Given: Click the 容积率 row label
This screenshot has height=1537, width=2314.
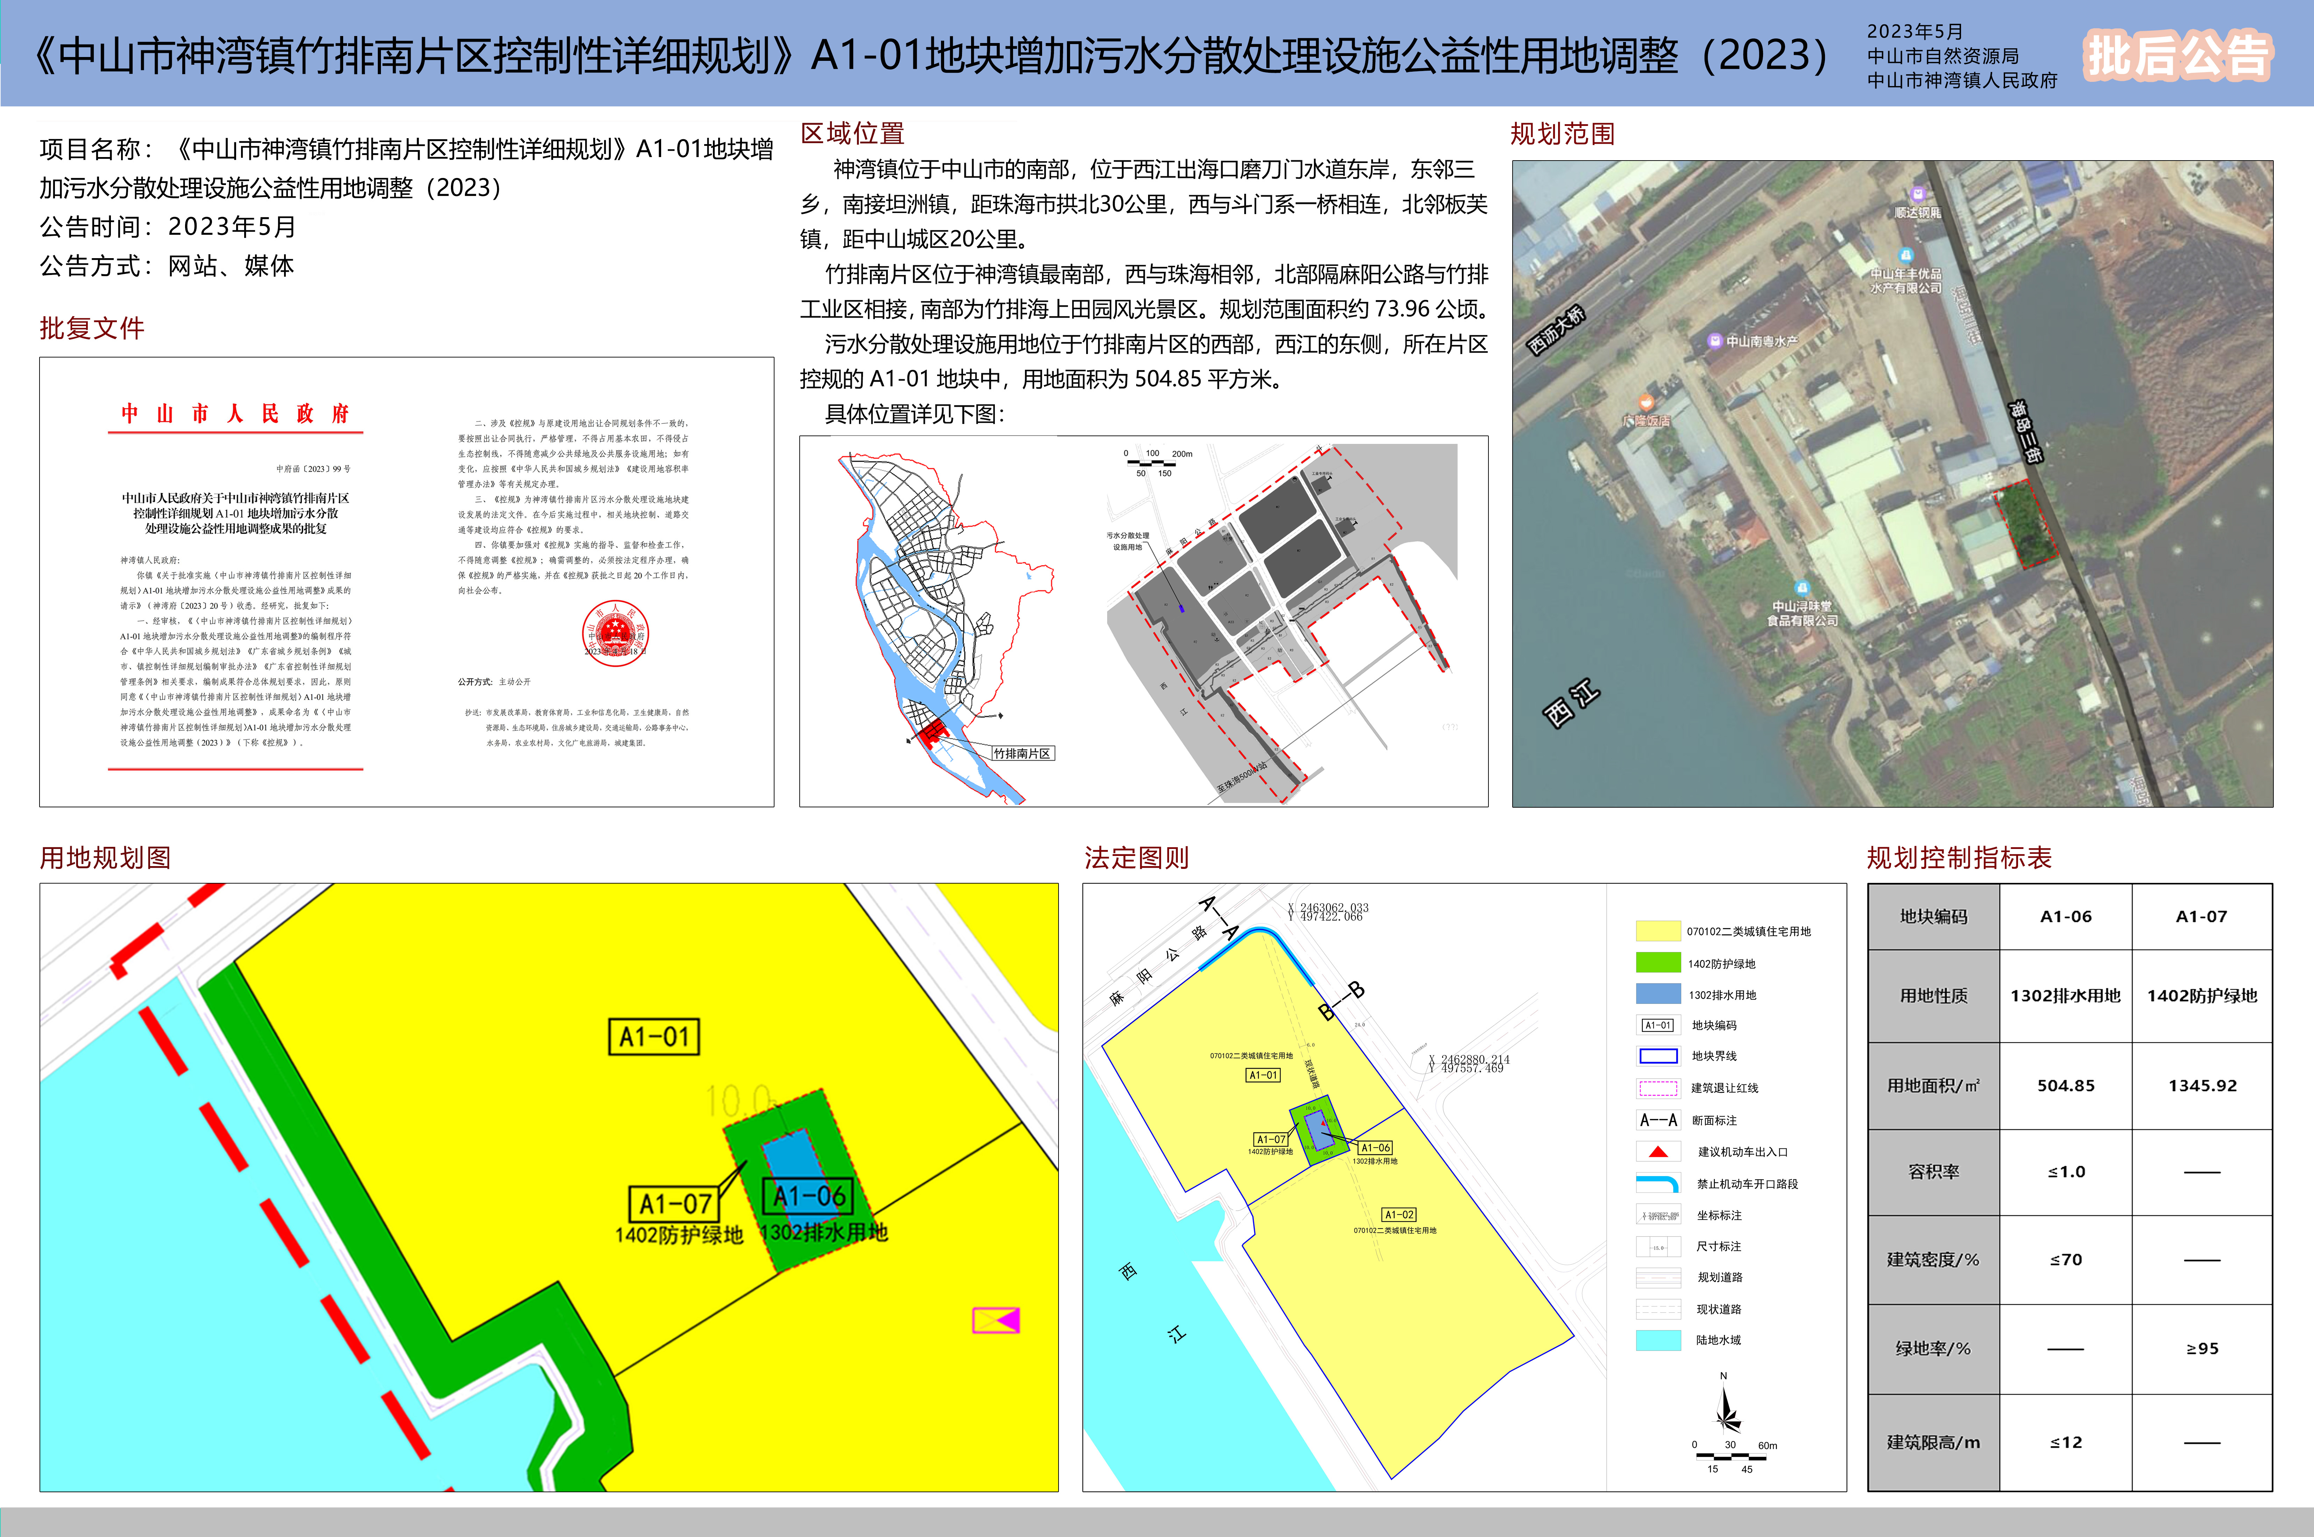Looking at the screenshot, I should pyautogui.click(x=1934, y=1173).
